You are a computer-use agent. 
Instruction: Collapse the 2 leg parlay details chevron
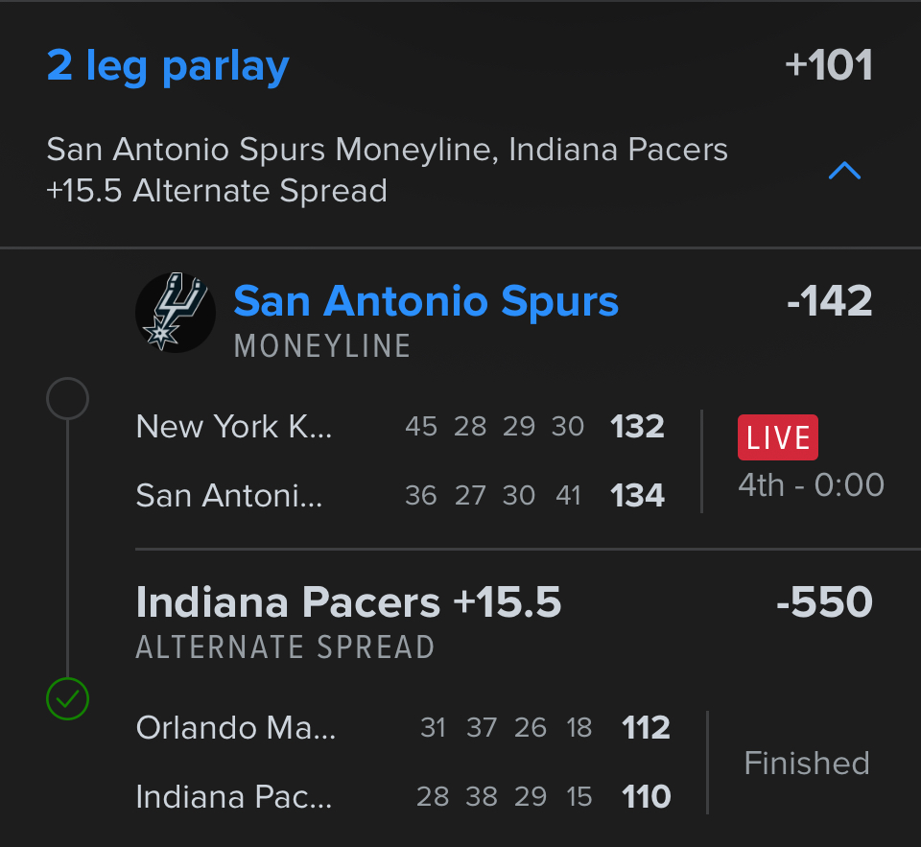[x=844, y=172]
